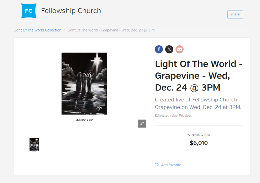Click the WINNING BID label
The height and width of the screenshot is (183, 260).
pyautogui.click(x=199, y=135)
